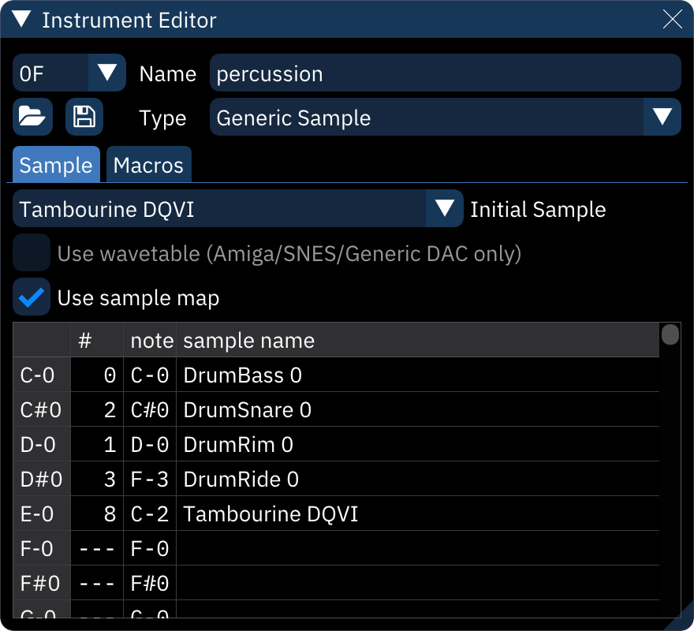This screenshot has width=694, height=631.
Task: Click the DrumRide 0 sample name cell
Action: [241, 480]
